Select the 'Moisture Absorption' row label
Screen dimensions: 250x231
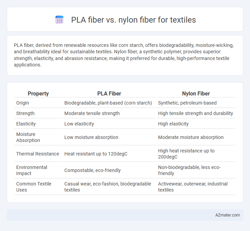pyautogui.click(x=28, y=137)
